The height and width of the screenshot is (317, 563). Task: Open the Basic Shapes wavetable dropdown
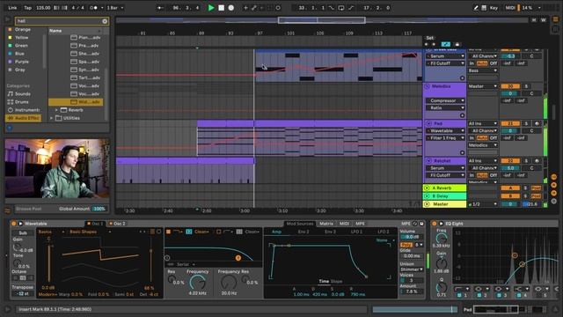point(90,232)
